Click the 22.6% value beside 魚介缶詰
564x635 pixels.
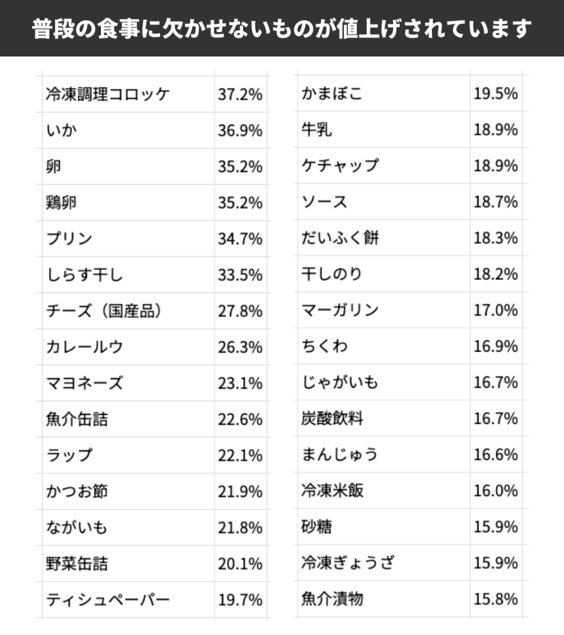(x=240, y=419)
